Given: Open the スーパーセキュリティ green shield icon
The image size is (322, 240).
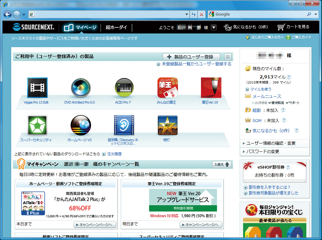Looking at the screenshot, I should 37,125.
